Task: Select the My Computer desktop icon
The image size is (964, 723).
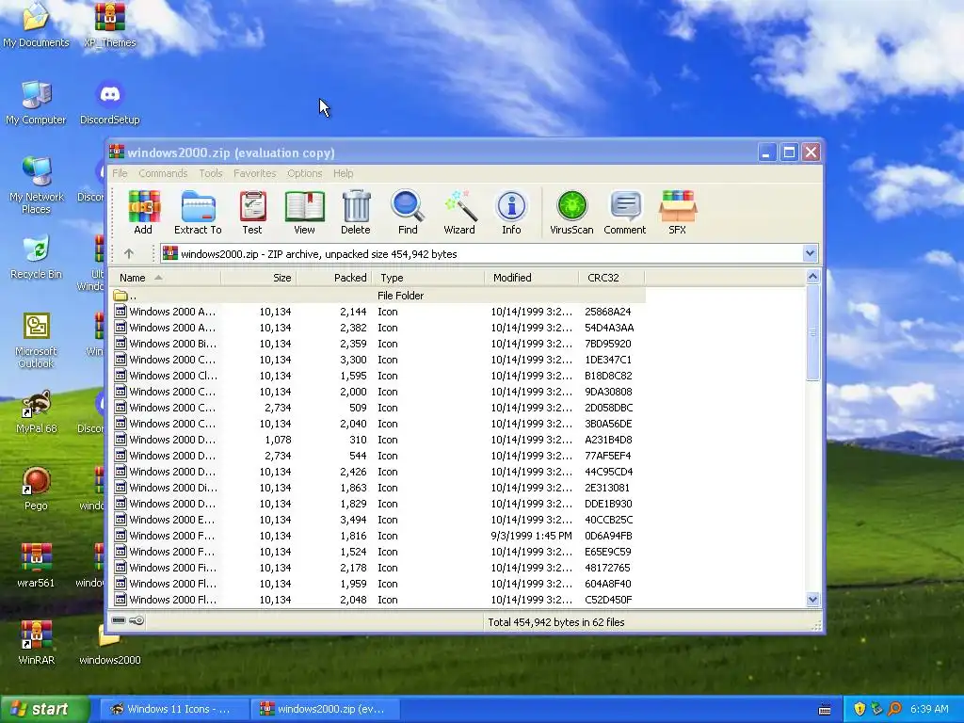Action: click(x=36, y=104)
